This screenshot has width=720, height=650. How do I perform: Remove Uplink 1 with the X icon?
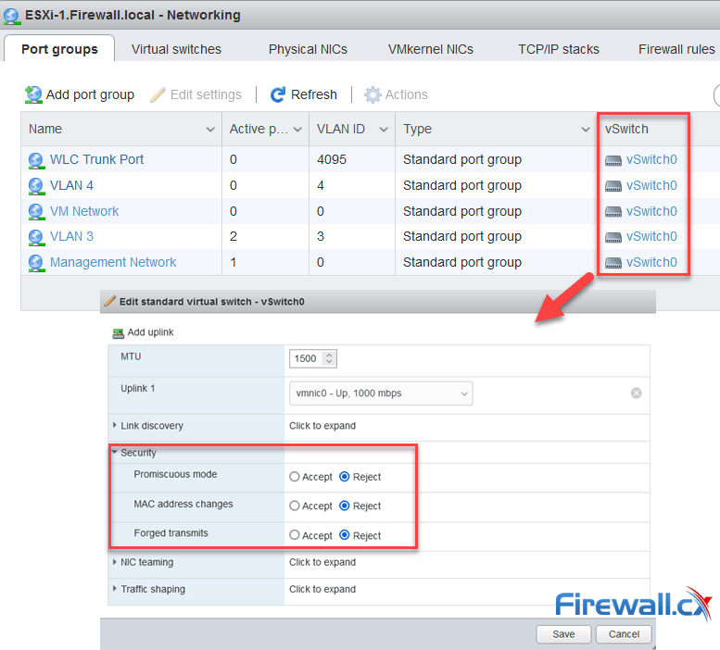[x=636, y=394]
